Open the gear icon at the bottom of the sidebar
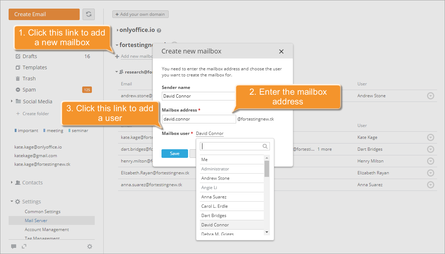The image size is (445, 254). [x=89, y=246]
